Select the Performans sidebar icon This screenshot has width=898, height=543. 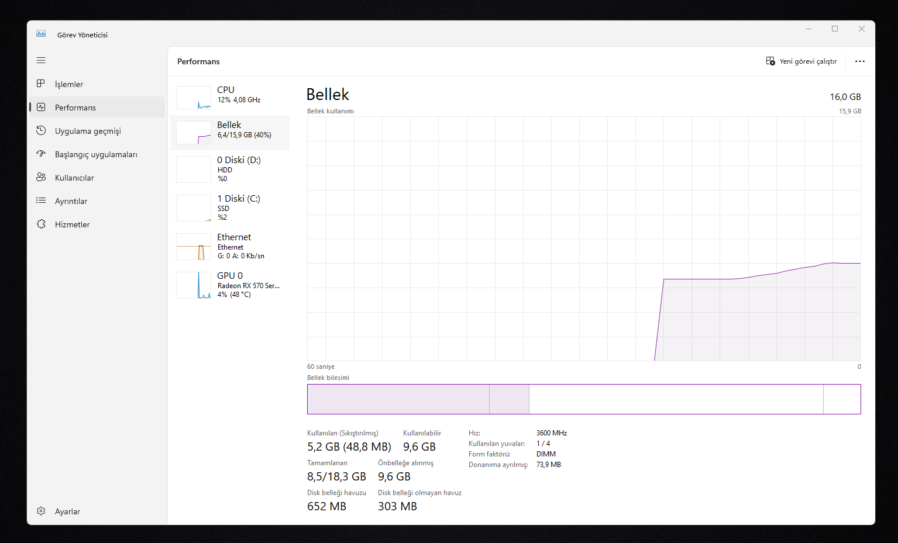[41, 107]
